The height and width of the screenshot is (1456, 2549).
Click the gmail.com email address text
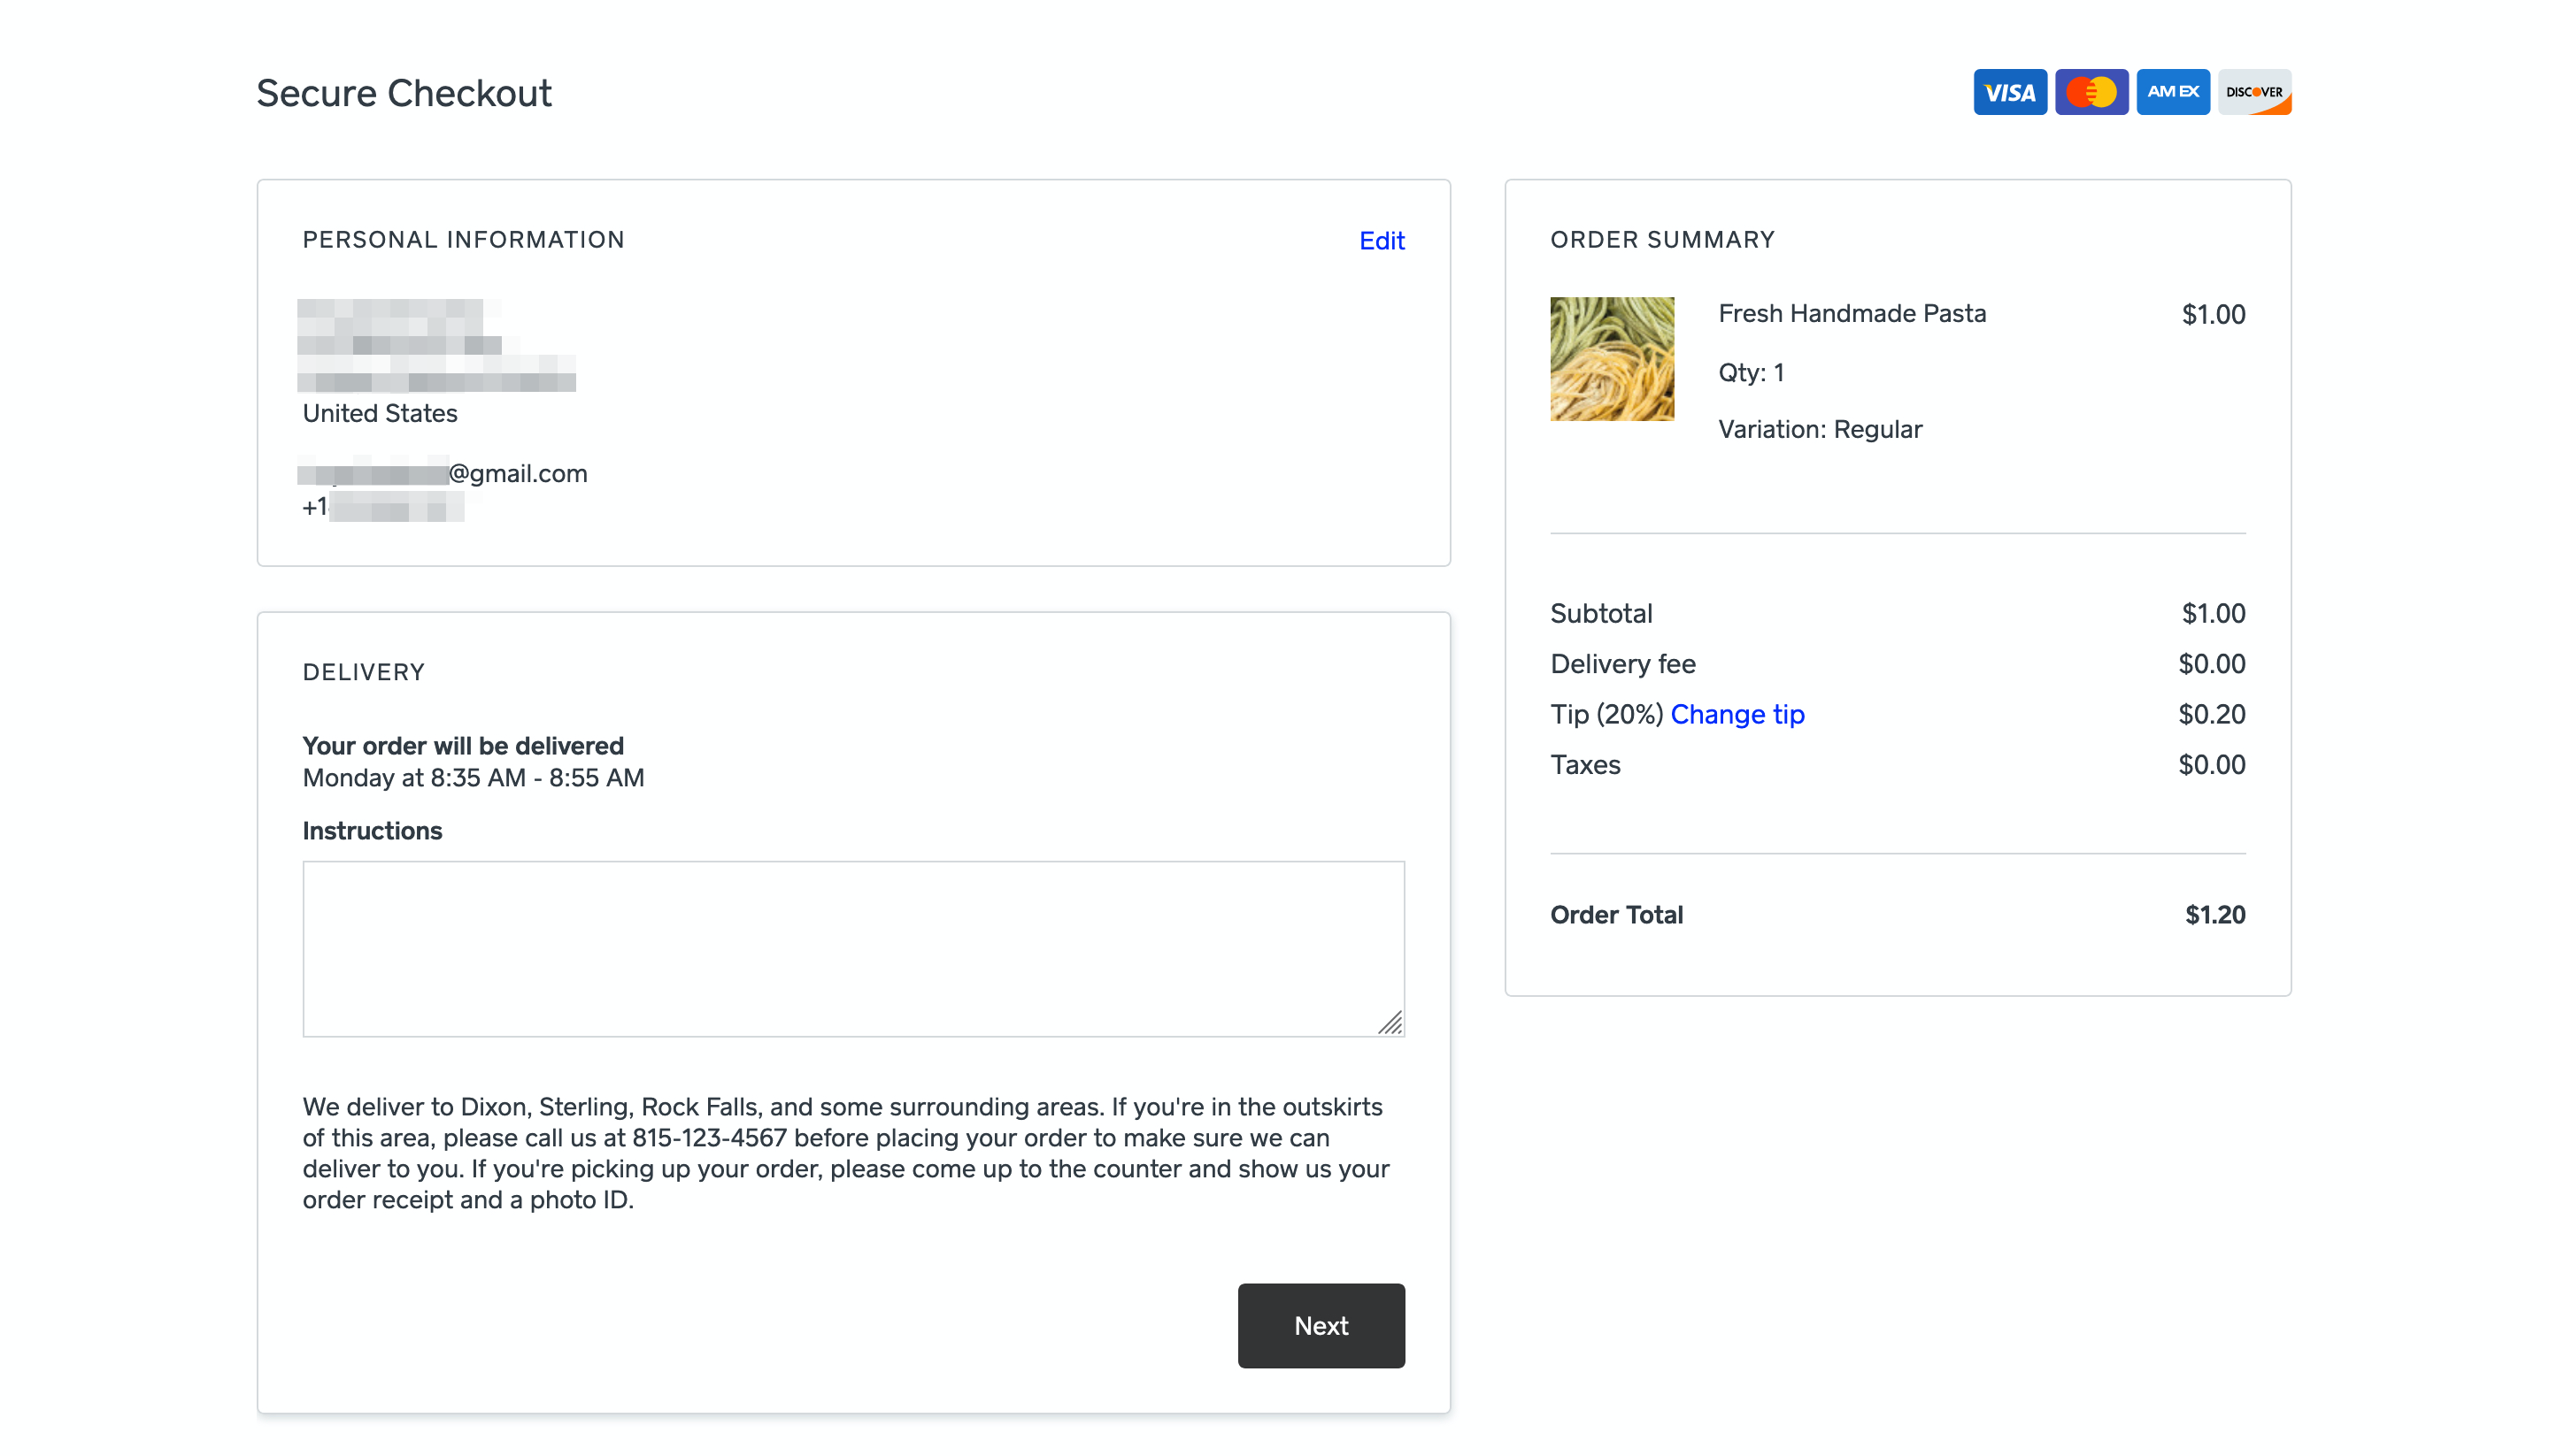pyautogui.click(x=517, y=473)
